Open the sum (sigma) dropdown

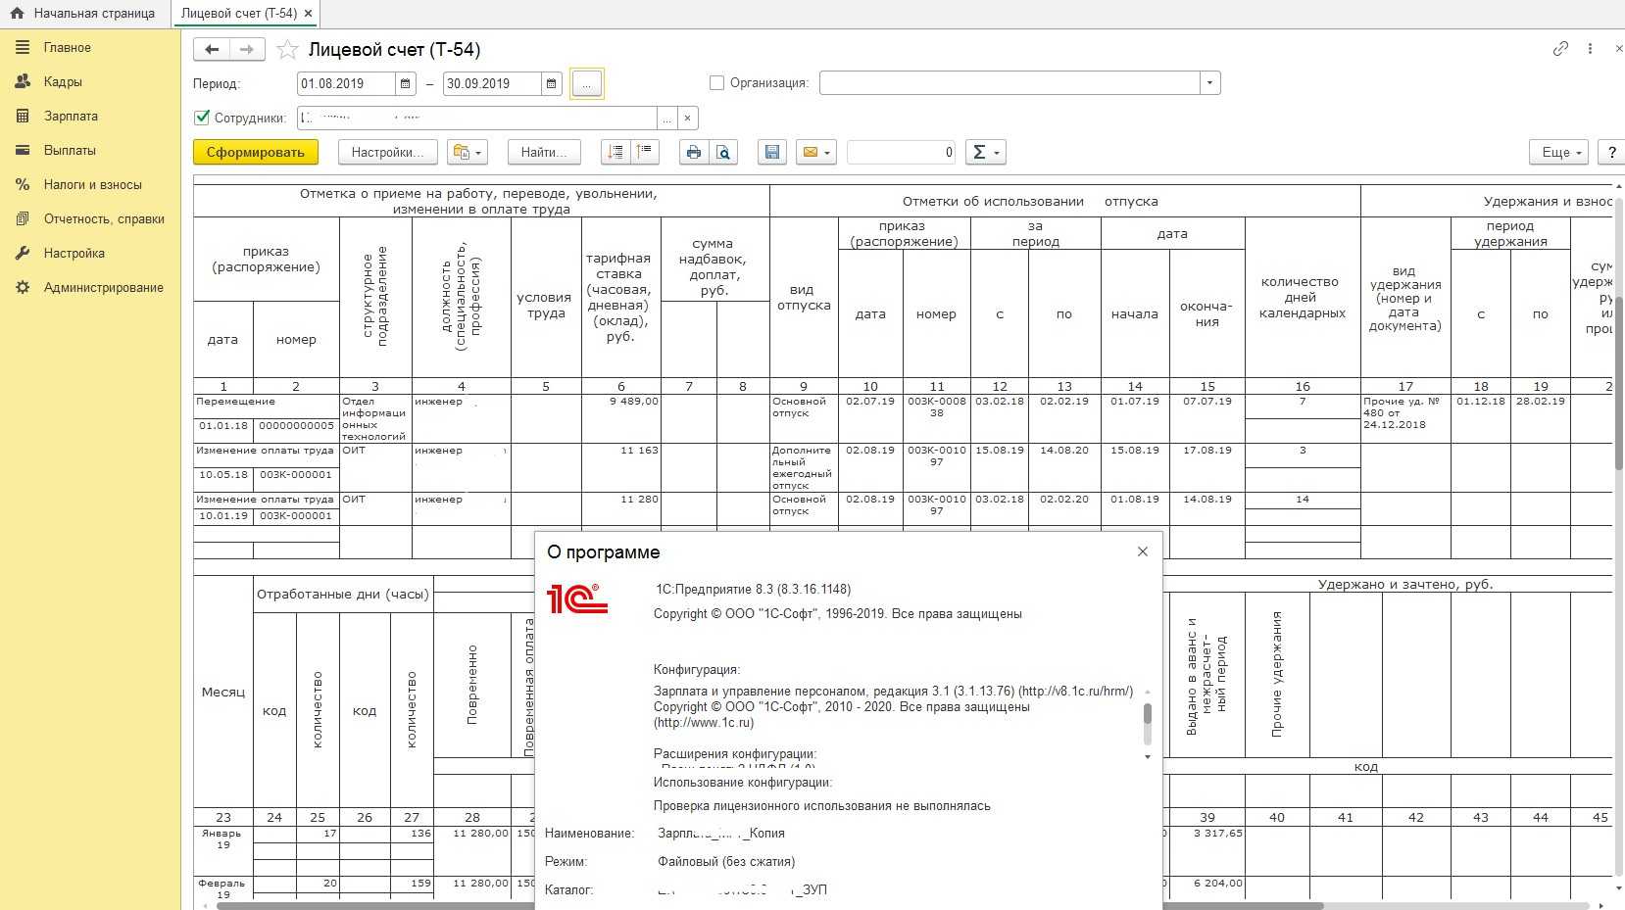click(x=986, y=152)
